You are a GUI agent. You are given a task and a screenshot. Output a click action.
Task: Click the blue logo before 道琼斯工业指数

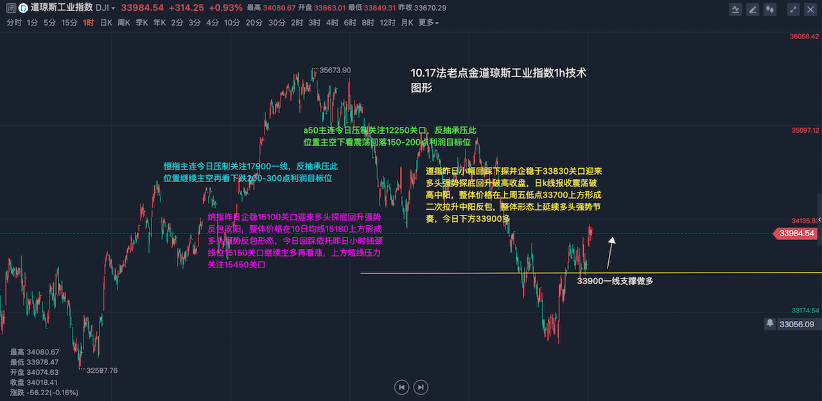tap(22, 8)
